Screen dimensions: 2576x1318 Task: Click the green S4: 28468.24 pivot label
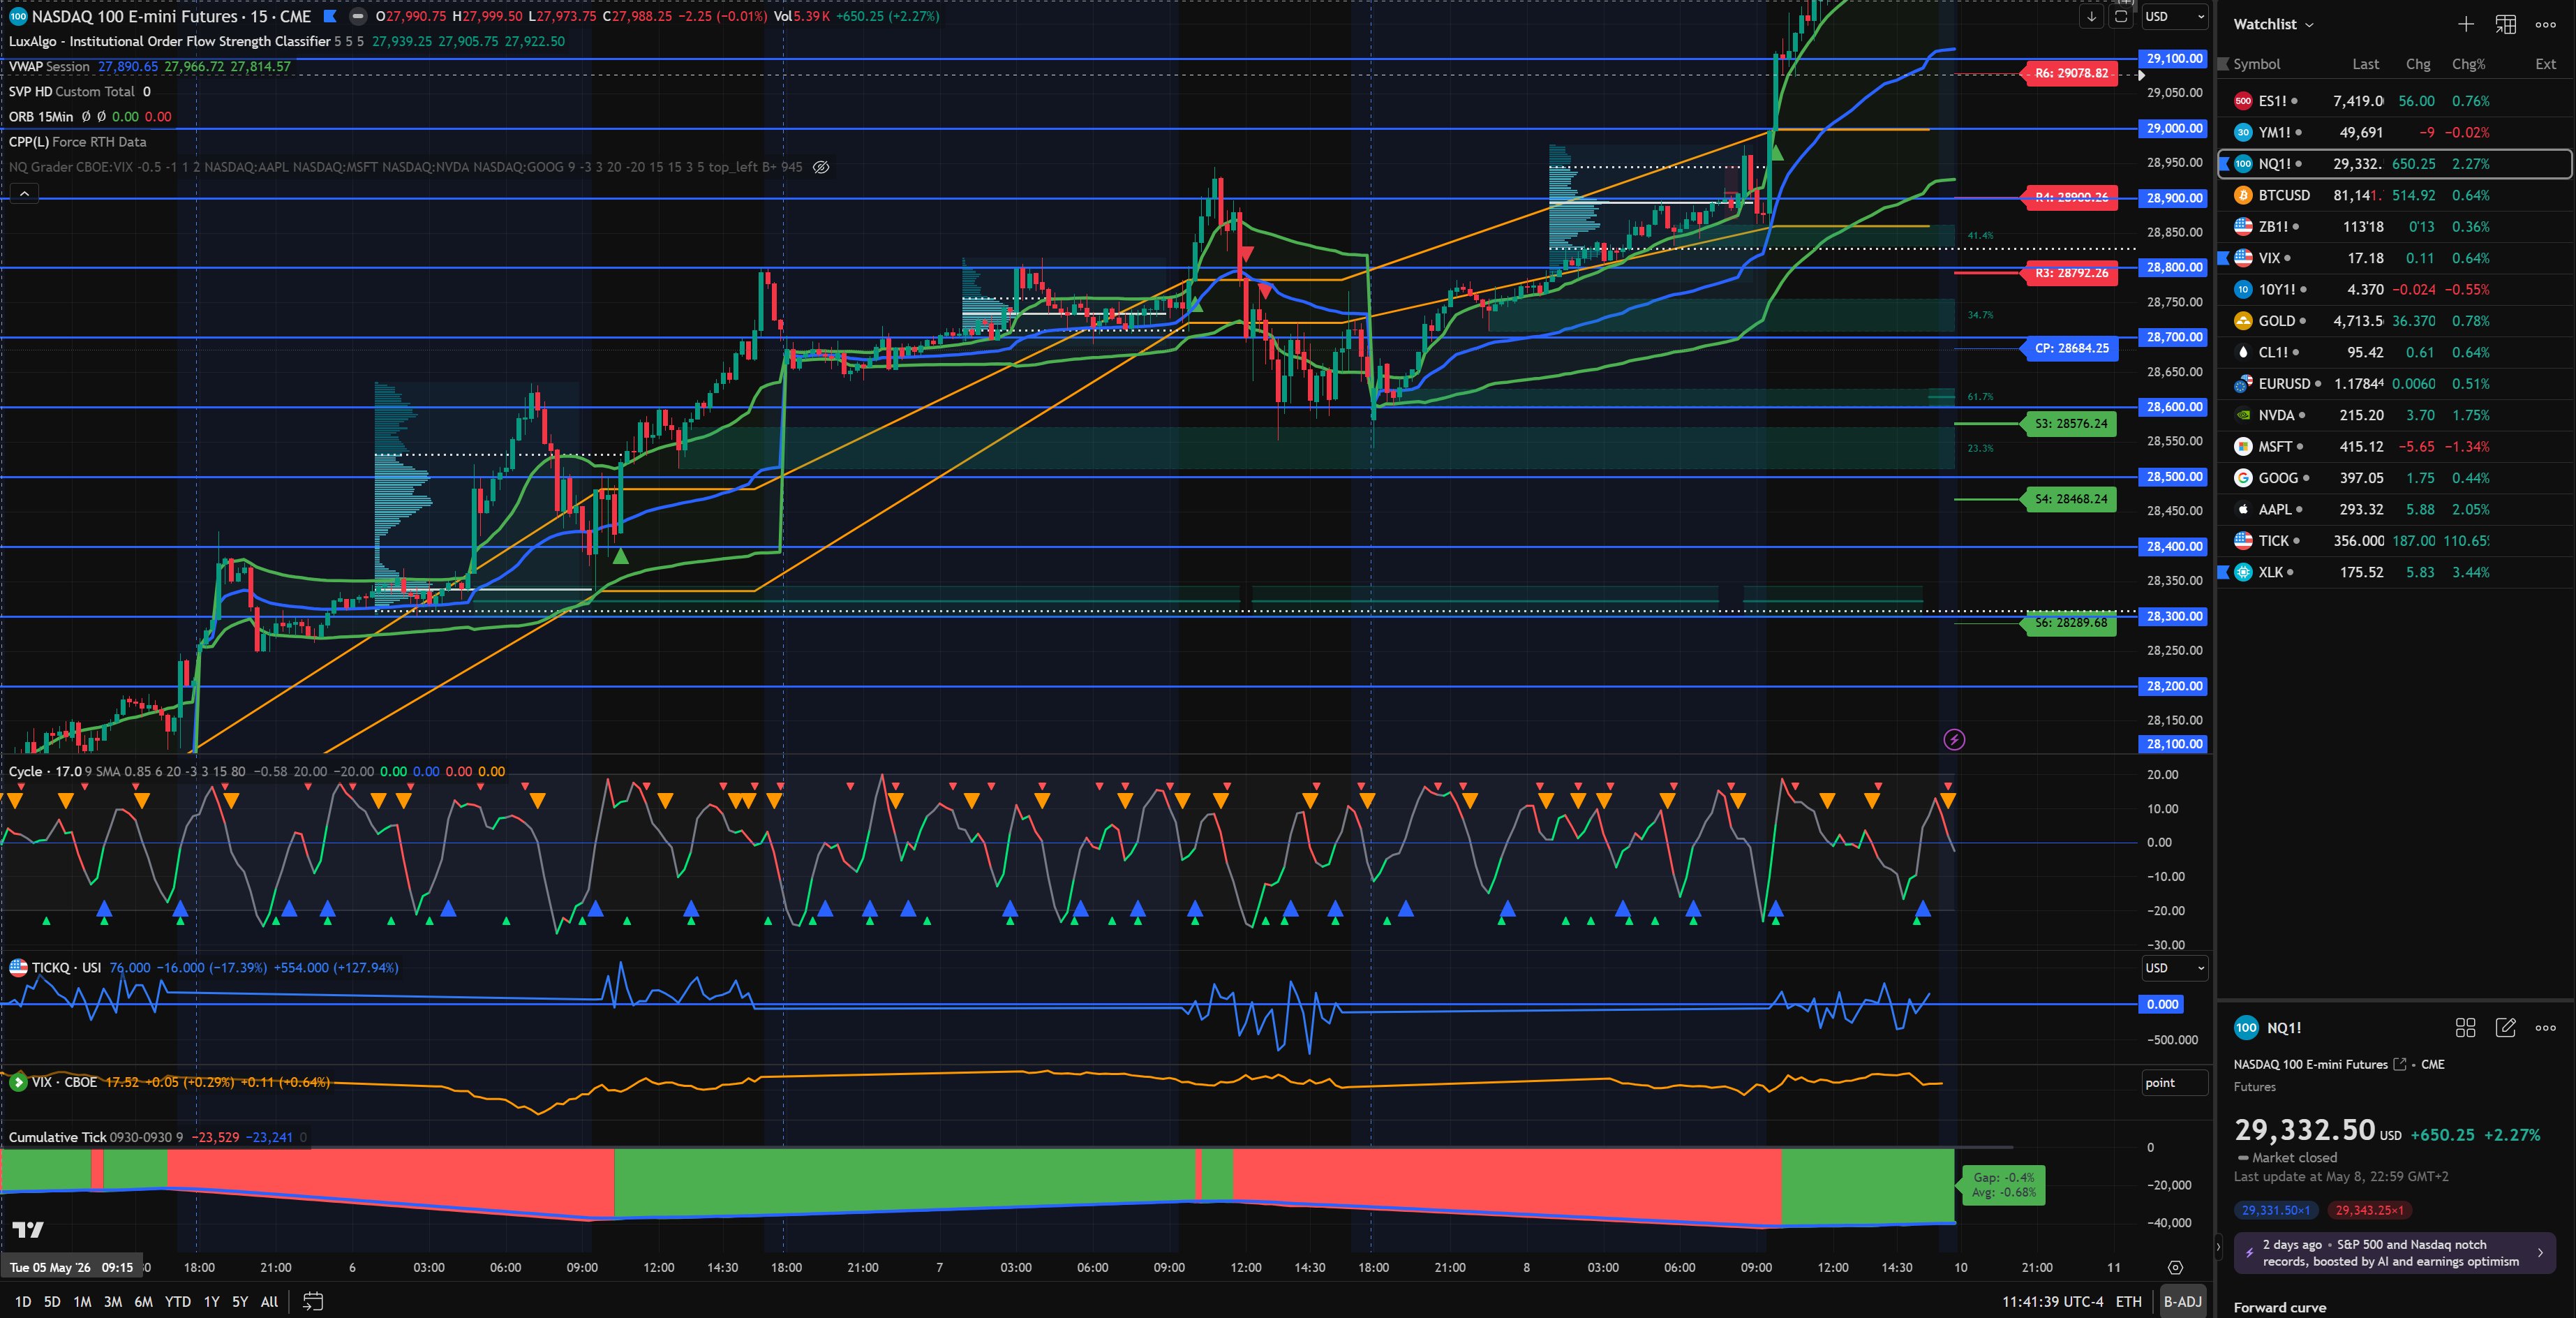[2070, 498]
